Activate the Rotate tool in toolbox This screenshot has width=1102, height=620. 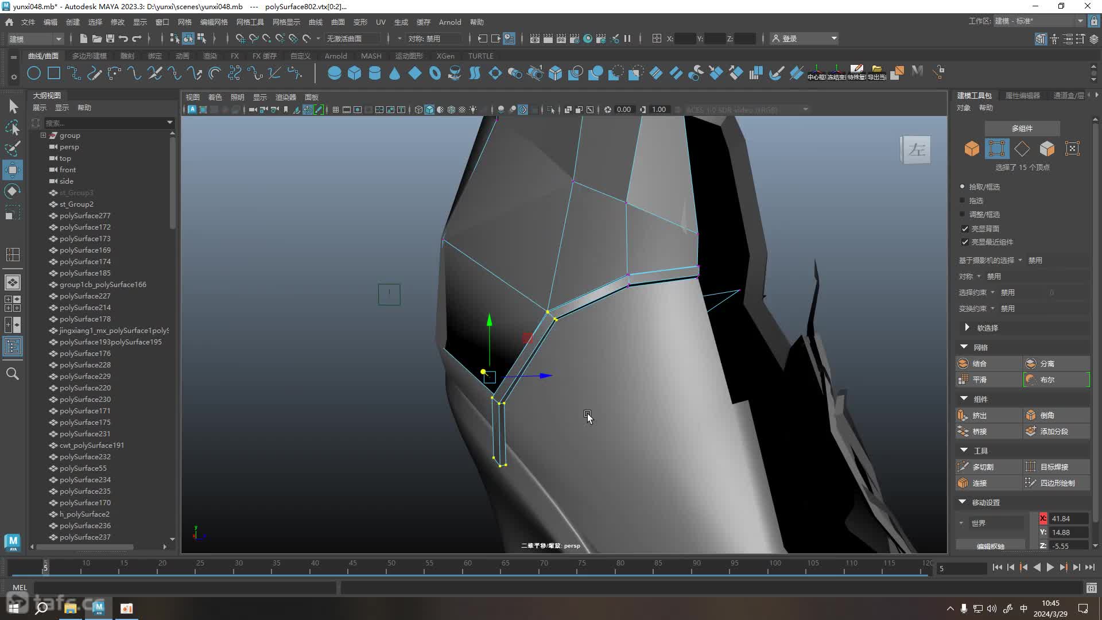13,191
